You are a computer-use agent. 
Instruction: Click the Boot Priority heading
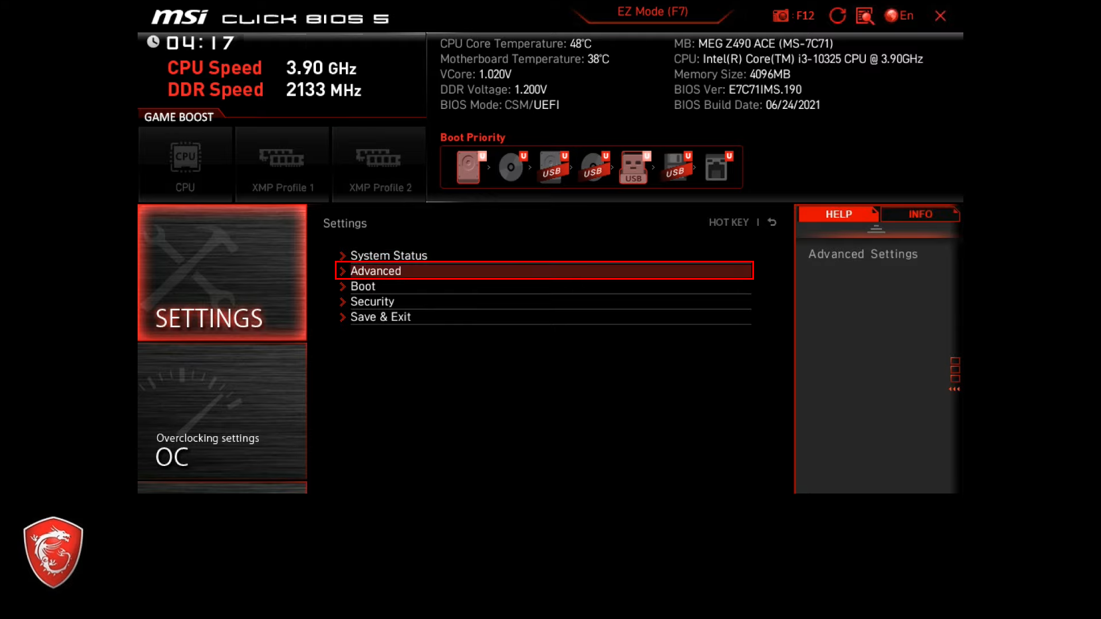(473, 138)
